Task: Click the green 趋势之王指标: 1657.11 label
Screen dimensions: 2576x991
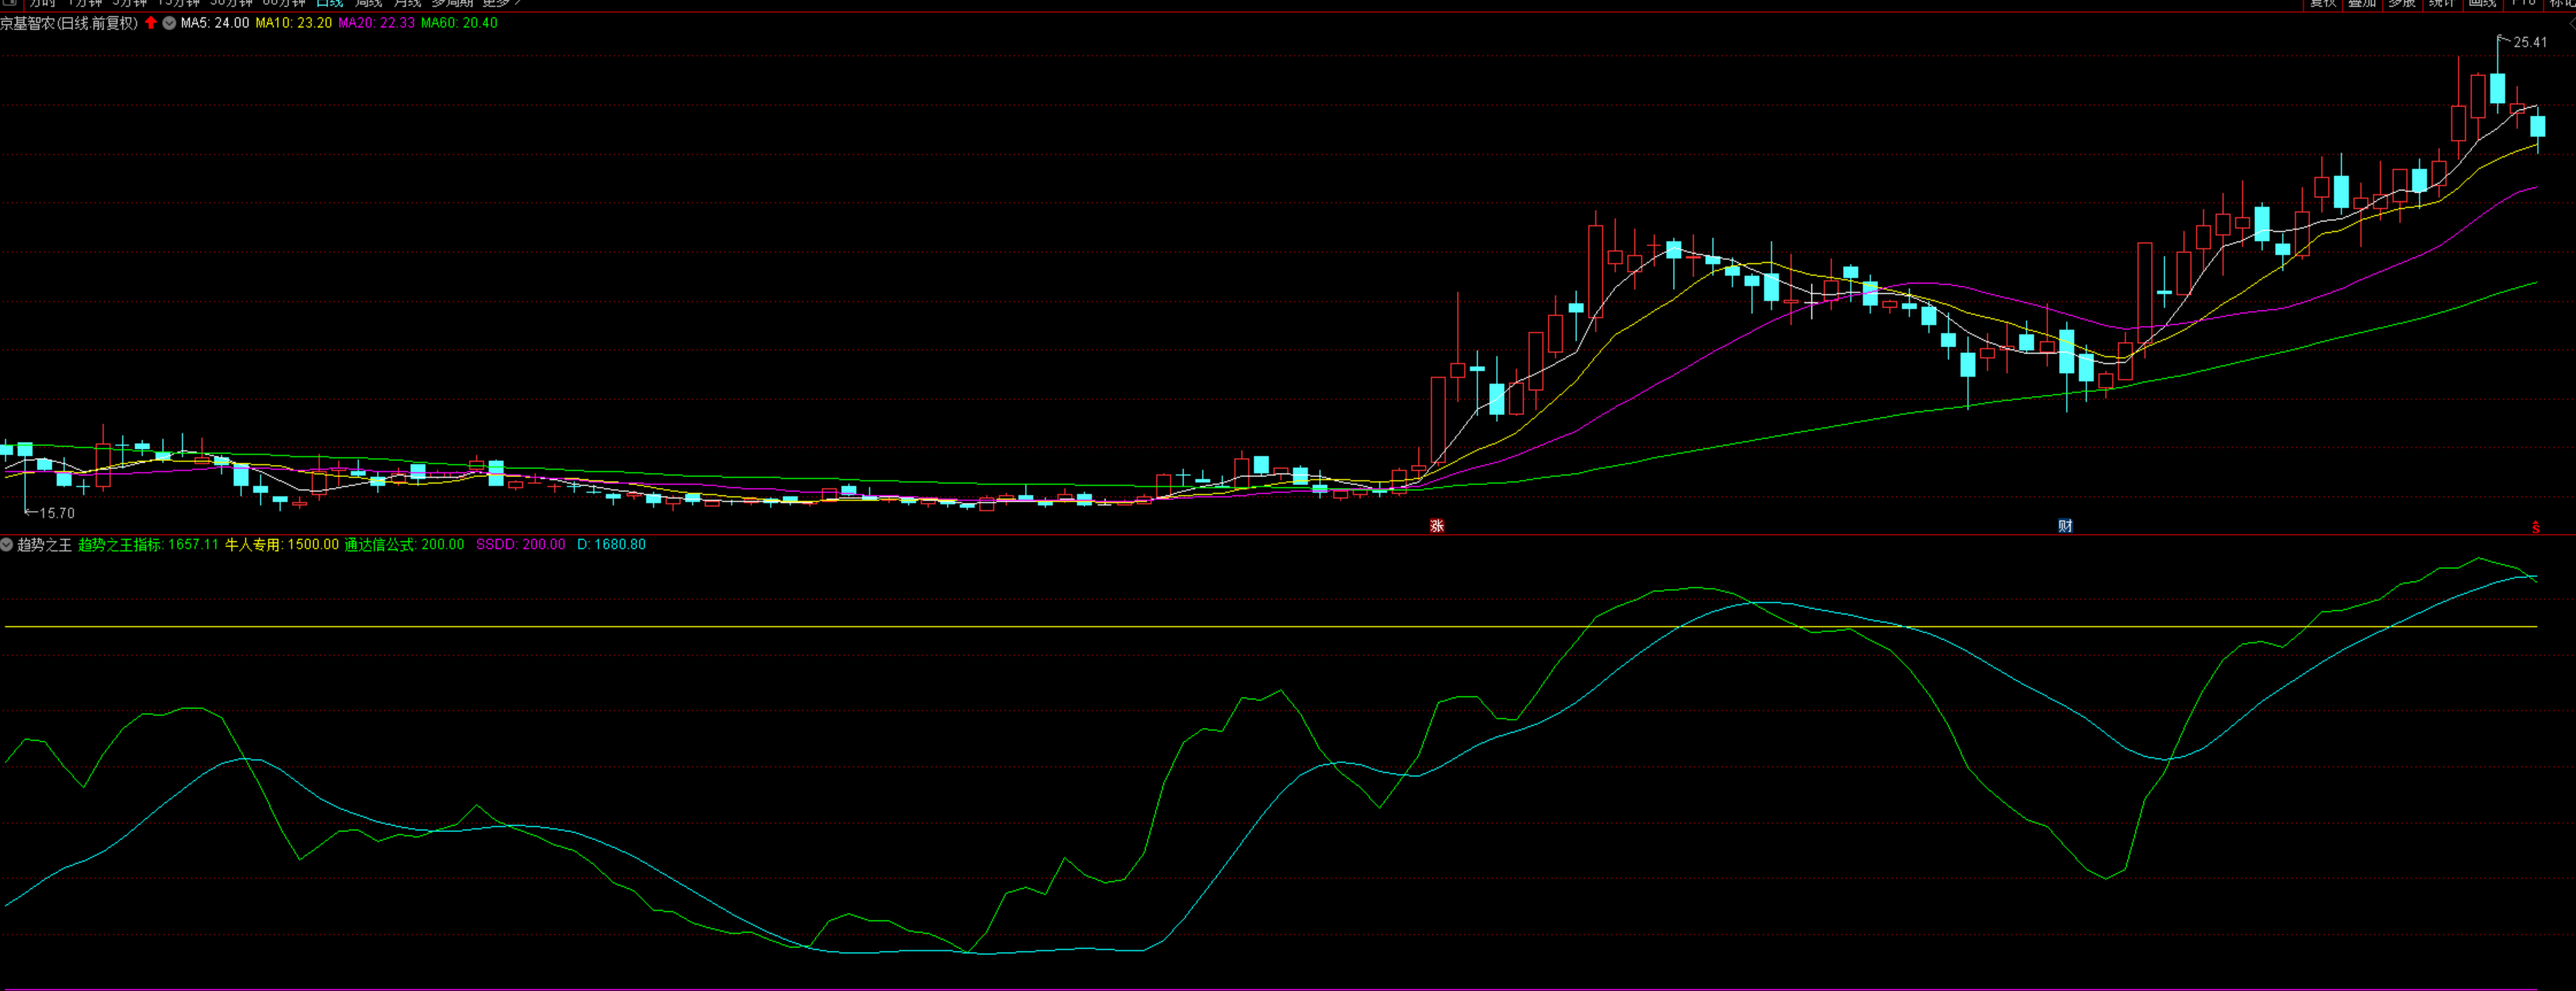Action: (x=148, y=545)
